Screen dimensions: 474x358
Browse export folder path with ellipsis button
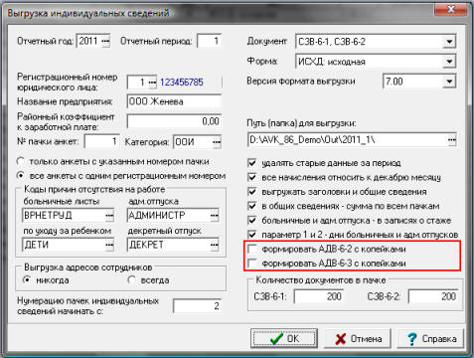click(x=451, y=140)
